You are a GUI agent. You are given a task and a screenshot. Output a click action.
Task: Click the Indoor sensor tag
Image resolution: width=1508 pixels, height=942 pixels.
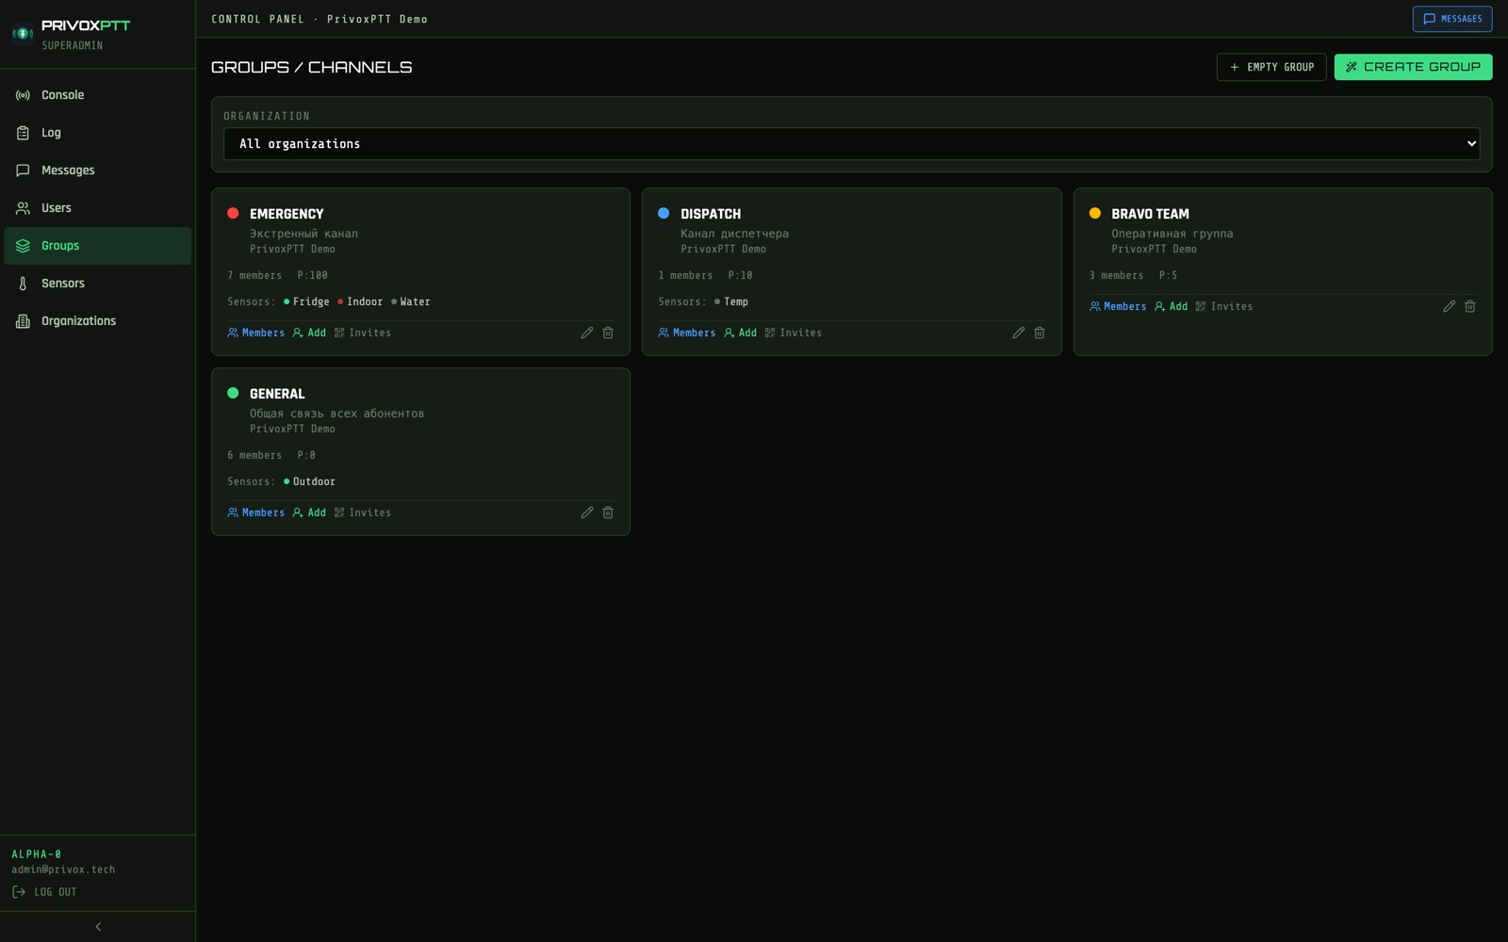click(361, 301)
